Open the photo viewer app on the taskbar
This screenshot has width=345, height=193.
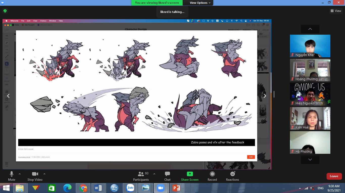[x=146, y=188]
